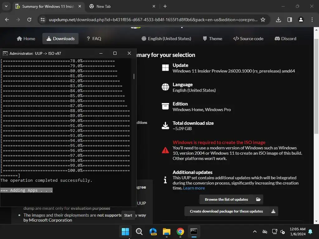This screenshot has height=239, width=319.
Task: Open the Windows Start button
Action: pyautogui.click(x=125, y=232)
